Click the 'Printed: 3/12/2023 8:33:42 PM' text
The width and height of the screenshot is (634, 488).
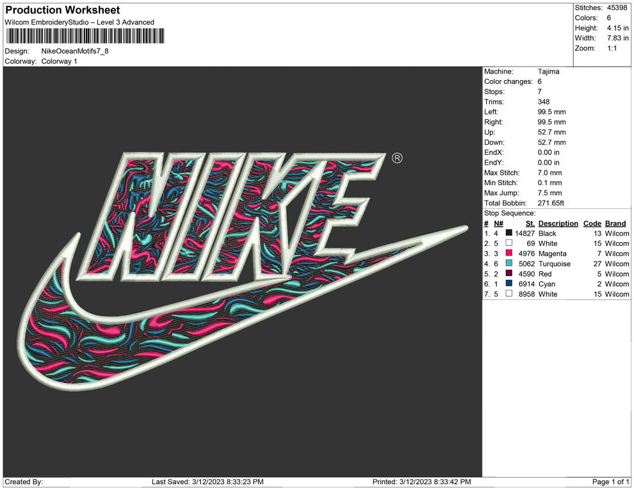[421, 481]
